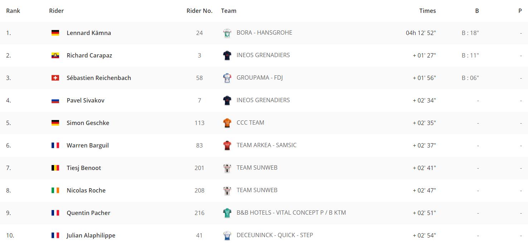This screenshot has width=528, height=250.
Task: Click Warren Barguil's time gap + 02' 37"
Action: (x=424, y=145)
